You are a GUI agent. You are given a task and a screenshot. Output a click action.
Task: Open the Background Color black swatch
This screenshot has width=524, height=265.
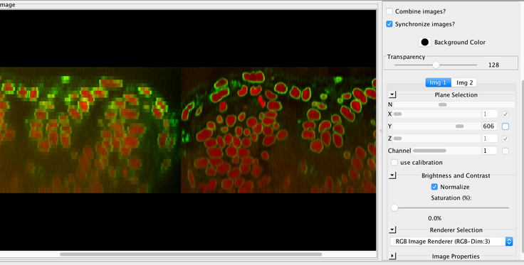pyautogui.click(x=425, y=43)
